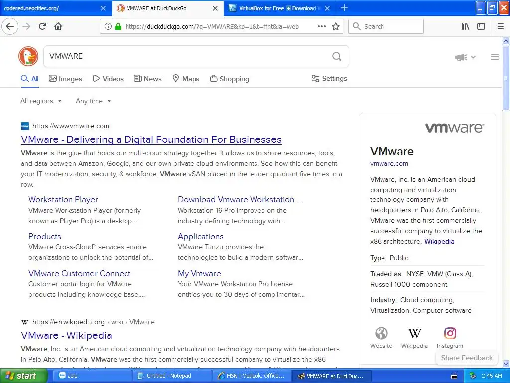Switch to Untitled - Notepad in taskbar
The height and width of the screenshot is (383, 510).
172,376
